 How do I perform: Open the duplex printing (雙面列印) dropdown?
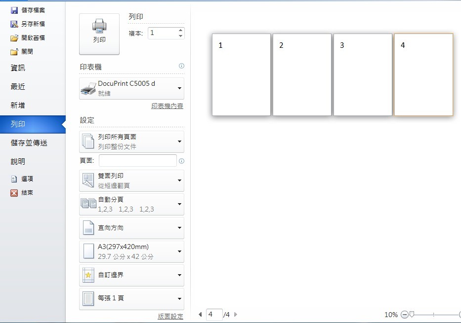click(132, 180)
